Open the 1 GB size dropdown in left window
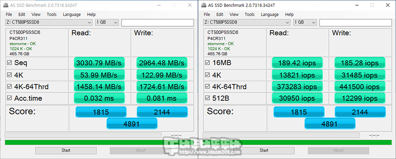 pyautogui.click(x=107, y=22)
